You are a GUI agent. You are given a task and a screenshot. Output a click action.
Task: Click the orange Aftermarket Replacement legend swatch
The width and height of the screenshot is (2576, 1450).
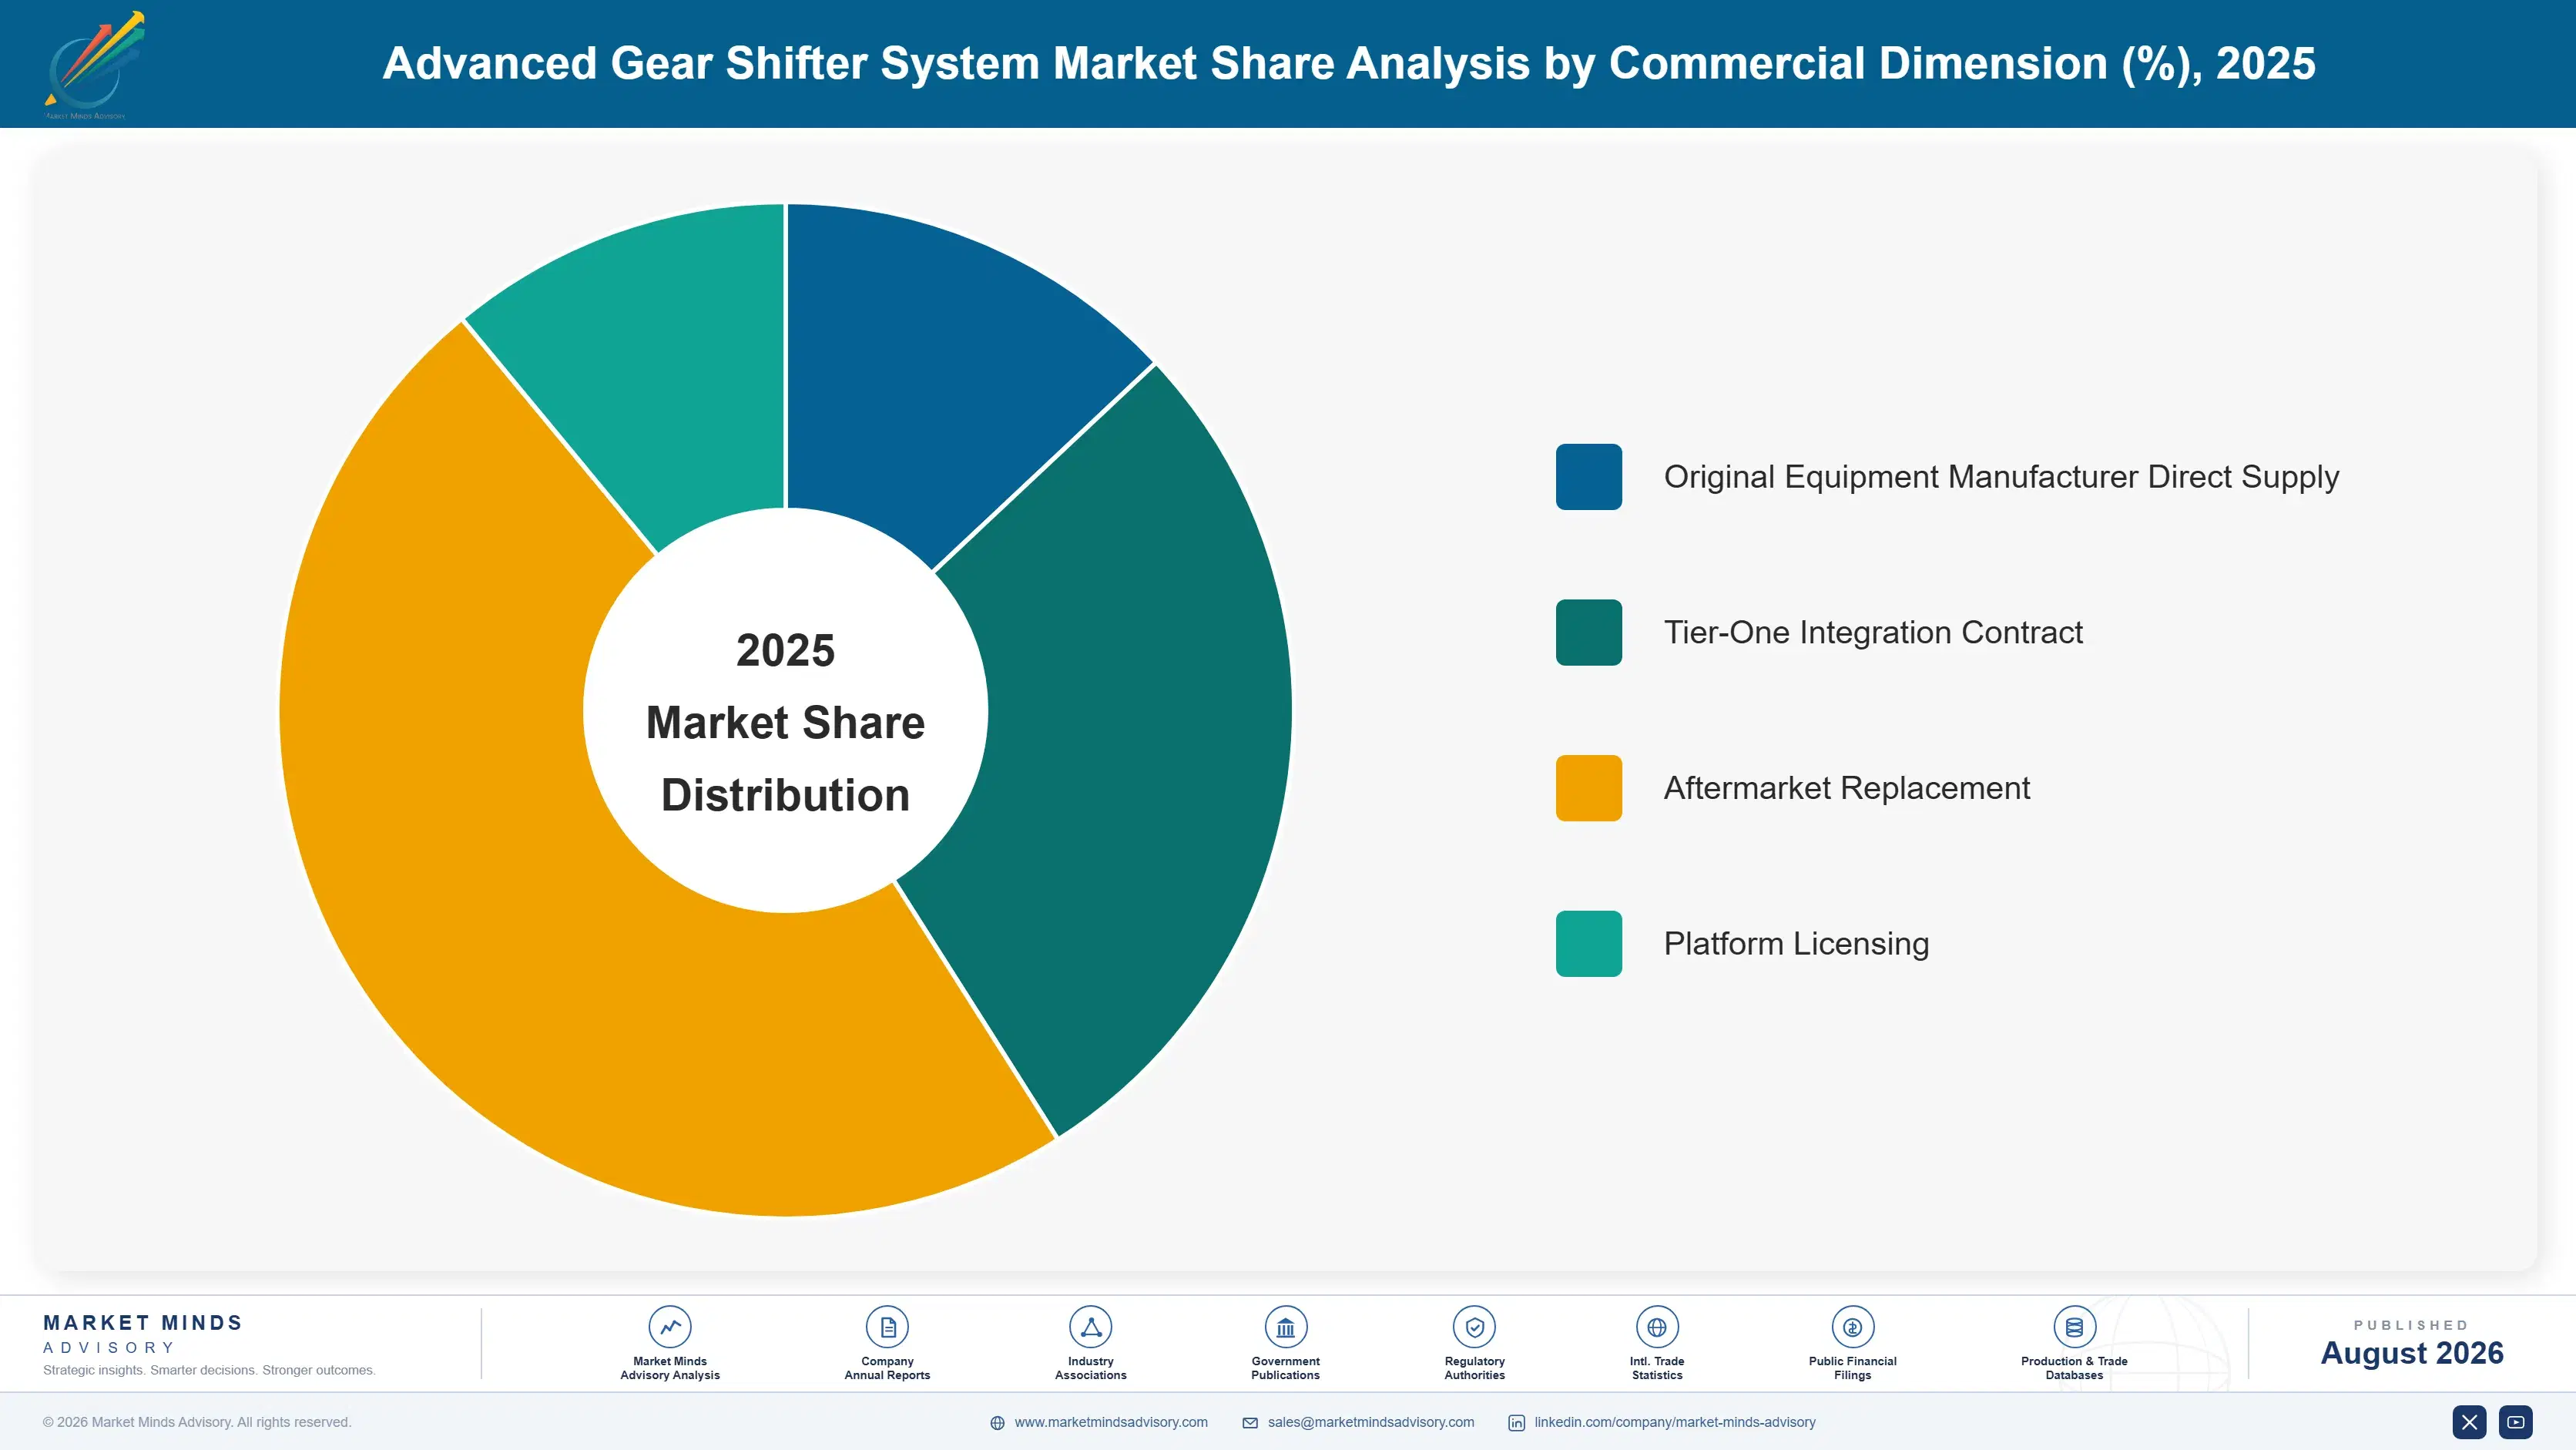(x=1588, y=788)
